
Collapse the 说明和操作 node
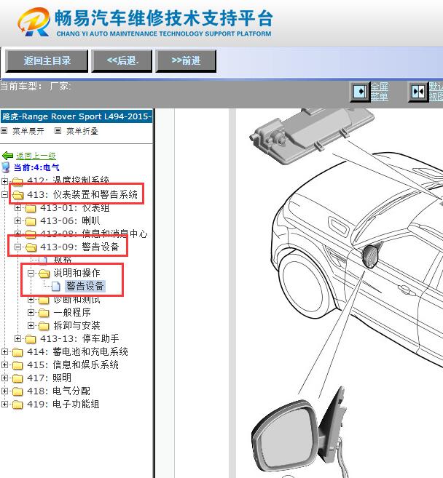click(31, 273)
